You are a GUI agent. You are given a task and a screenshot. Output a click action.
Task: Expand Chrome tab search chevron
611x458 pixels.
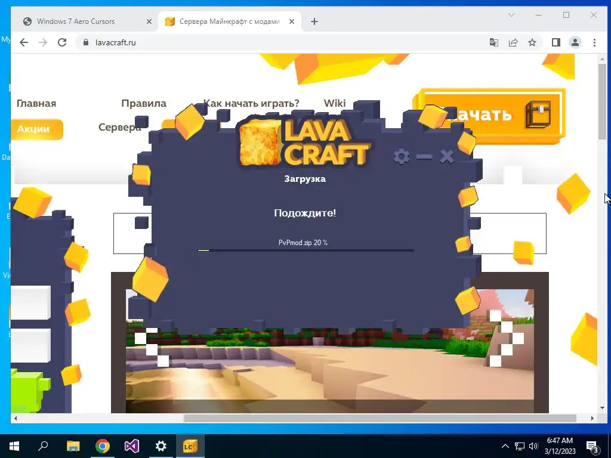511,15
